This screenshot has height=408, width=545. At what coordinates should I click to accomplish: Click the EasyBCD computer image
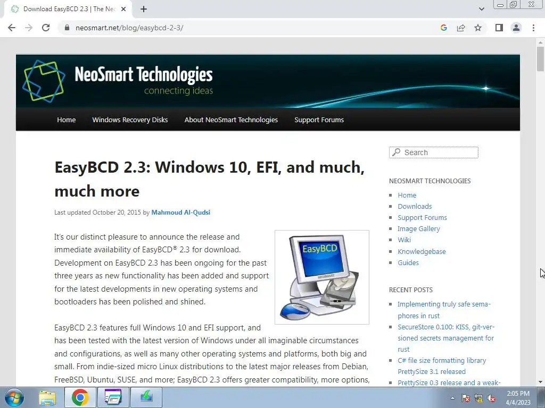pos(322,277)
